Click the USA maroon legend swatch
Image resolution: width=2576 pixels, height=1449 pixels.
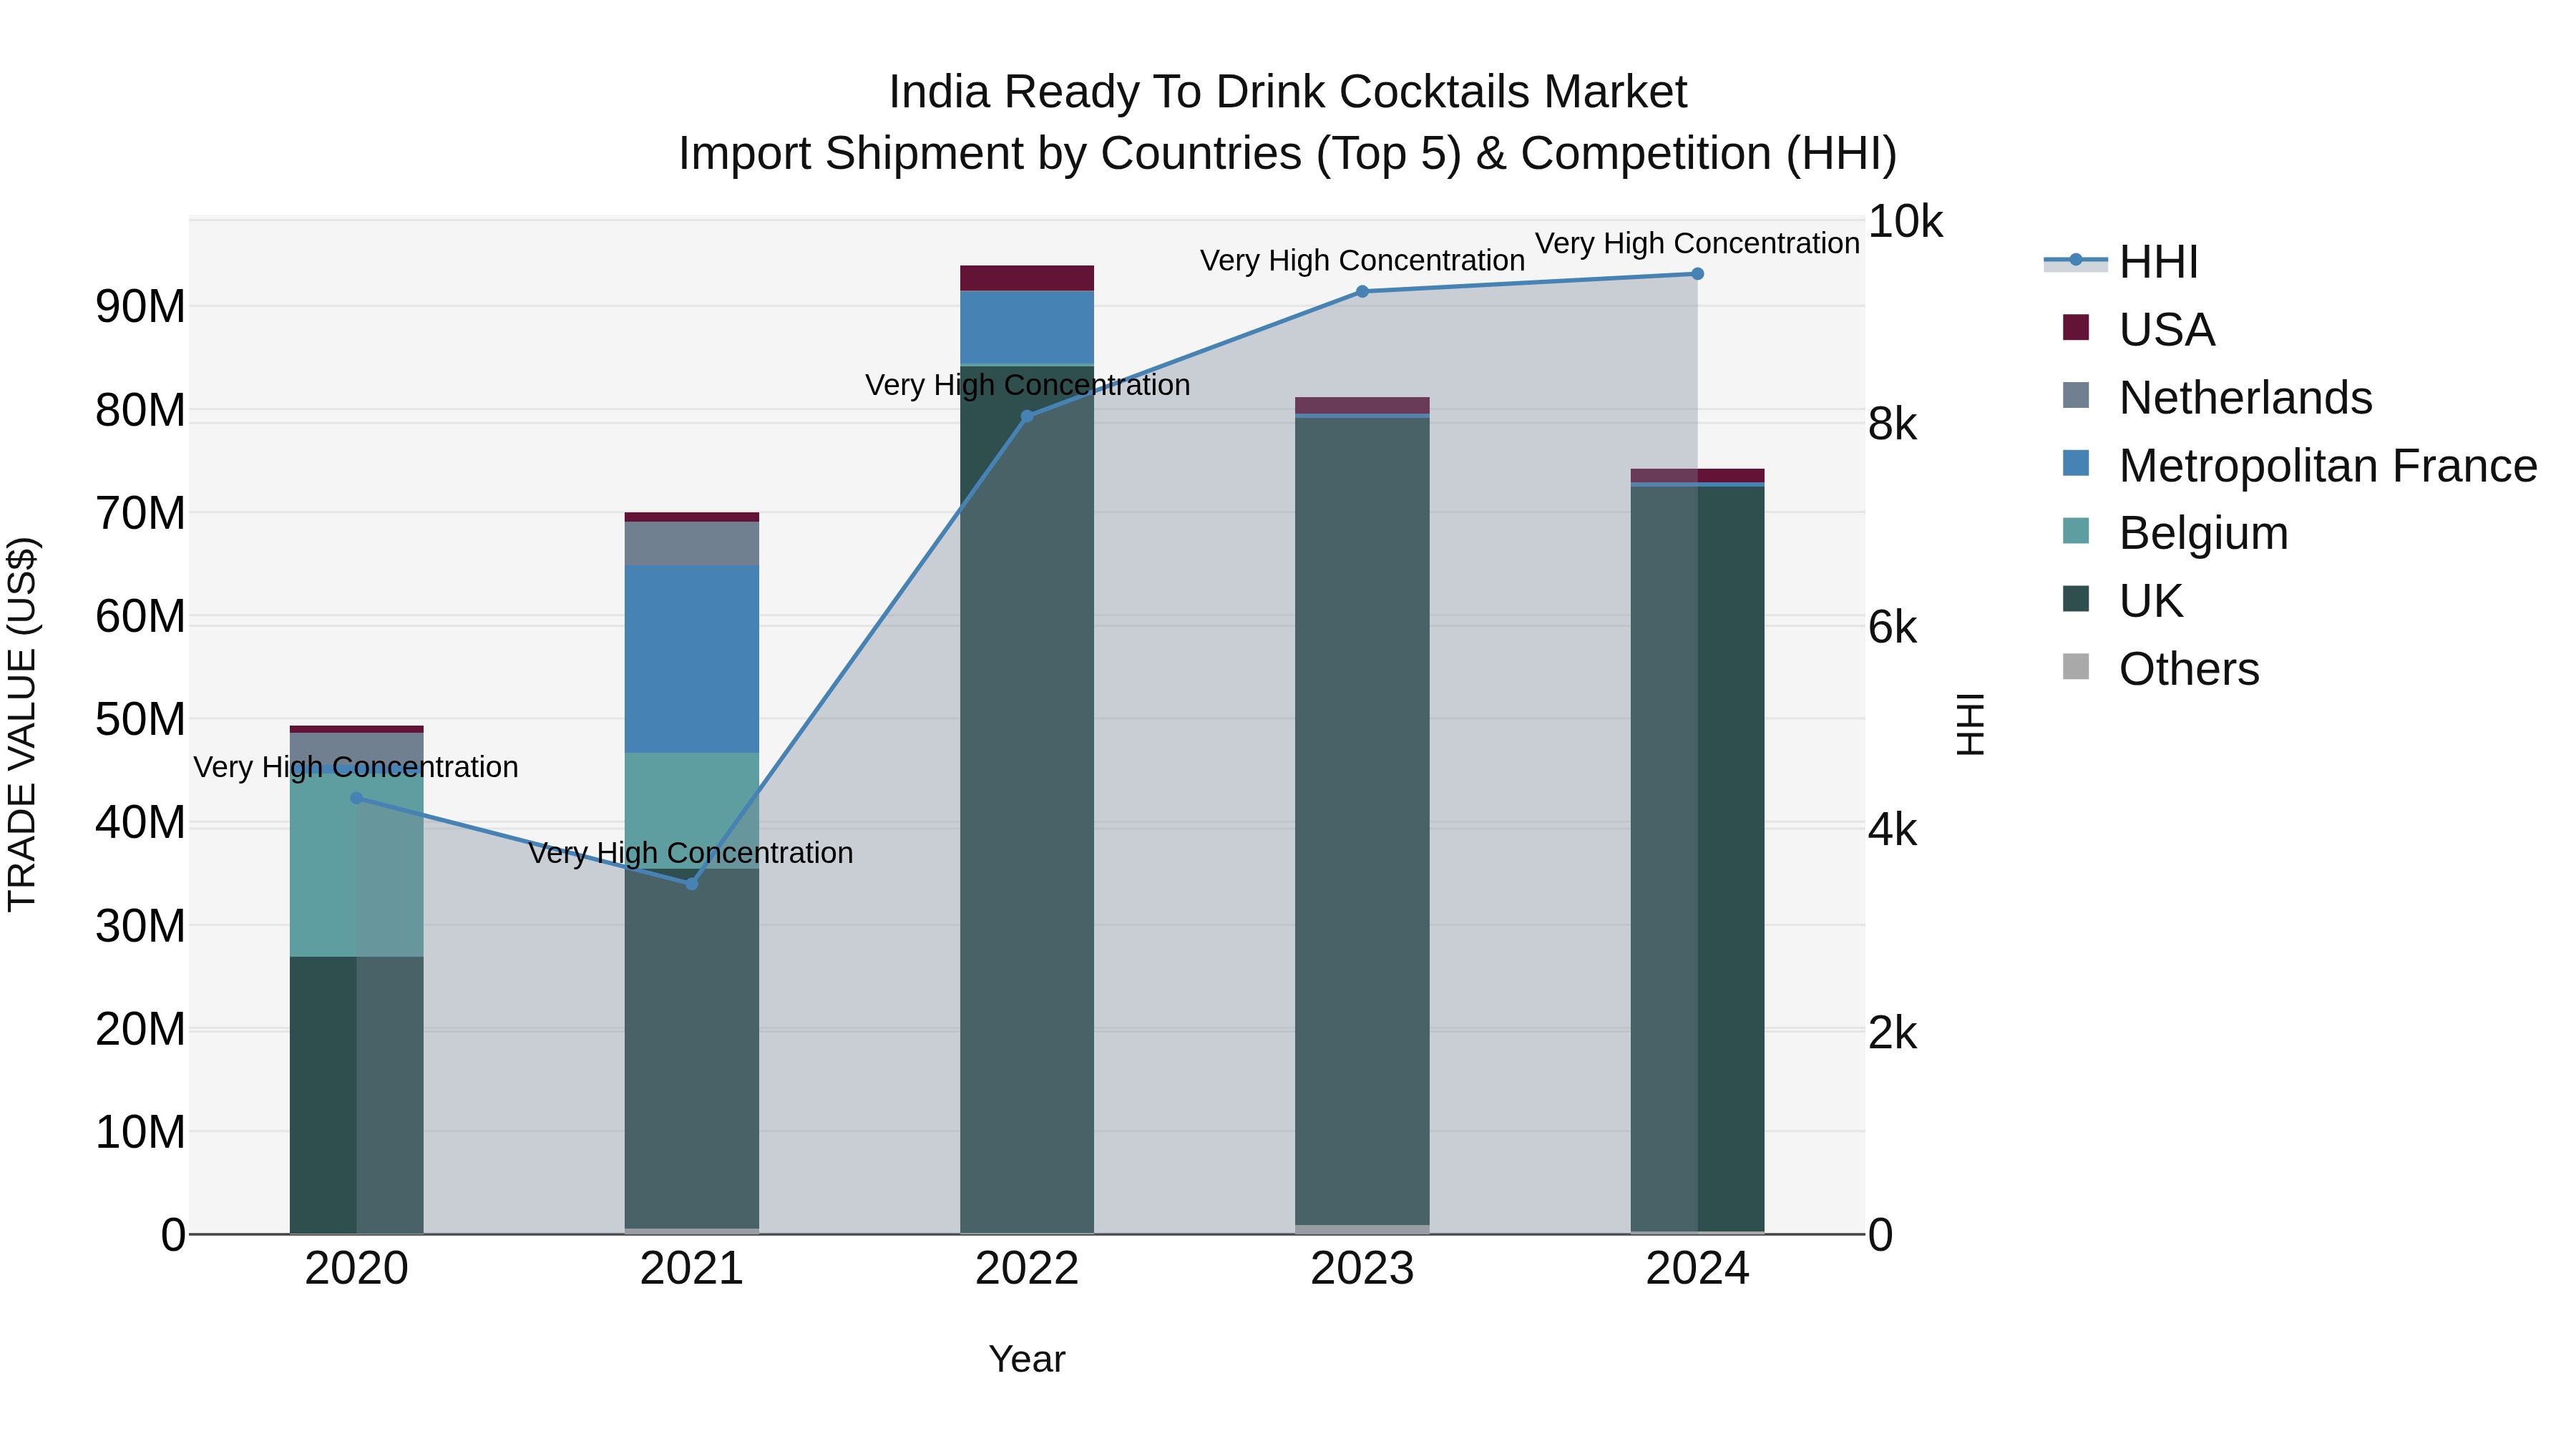click(2076, 327)
